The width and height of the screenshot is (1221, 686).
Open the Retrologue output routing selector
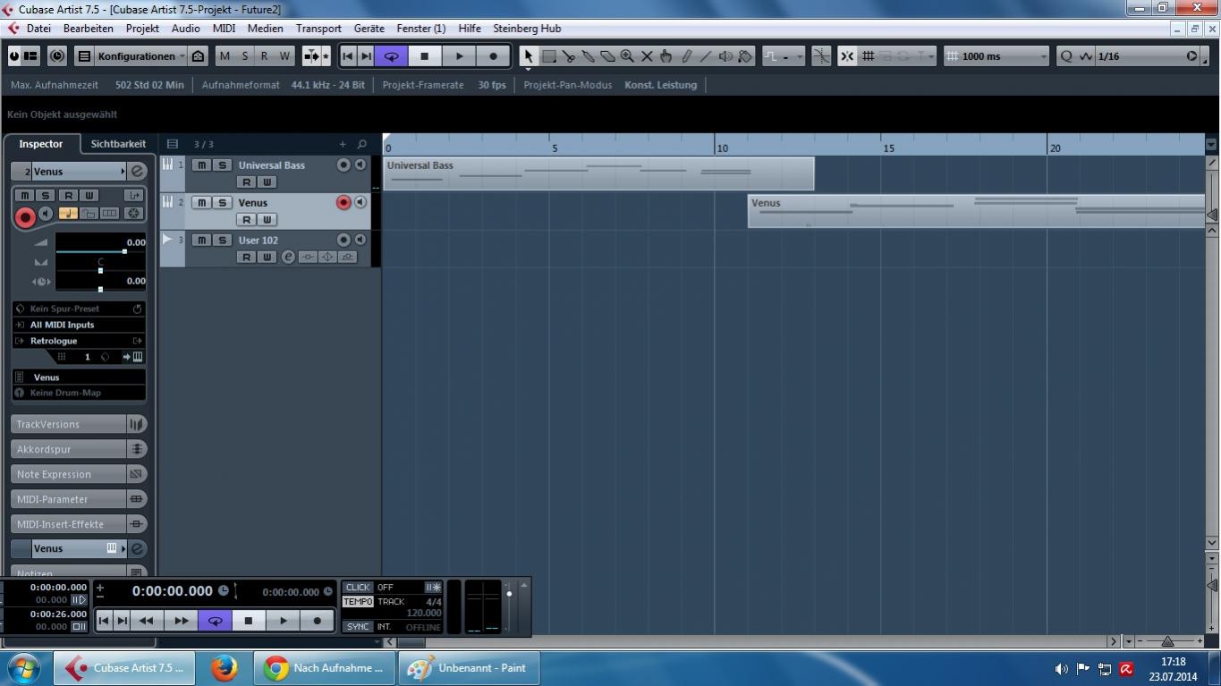click(x=79, y=341)
